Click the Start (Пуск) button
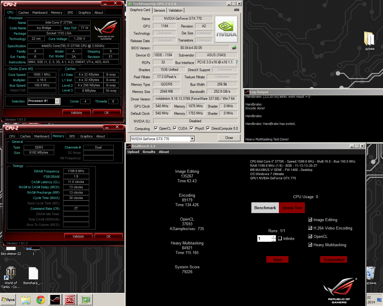Image resolution: width=383 pixels, height=306 pixels. pyautogui.click(x=8, y=300)
